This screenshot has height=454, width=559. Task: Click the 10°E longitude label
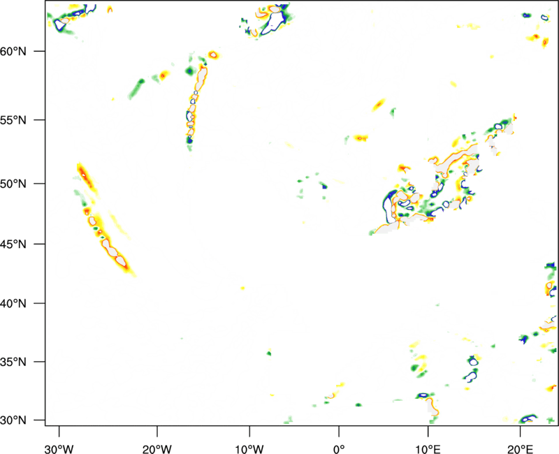(x=428, y=449)
